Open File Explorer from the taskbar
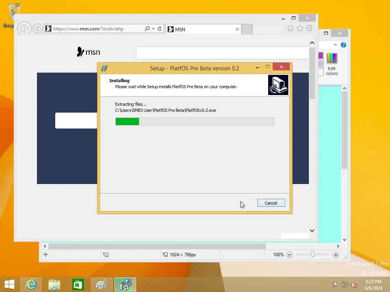This screenshot has width=390, height=292. click(x=54, y=284)
